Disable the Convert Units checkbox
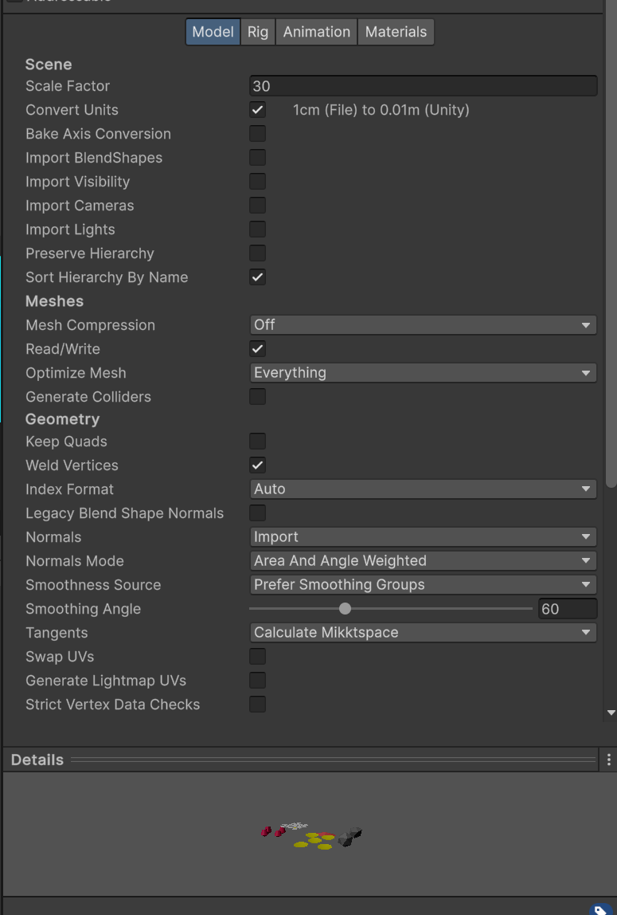 point(257,110)
